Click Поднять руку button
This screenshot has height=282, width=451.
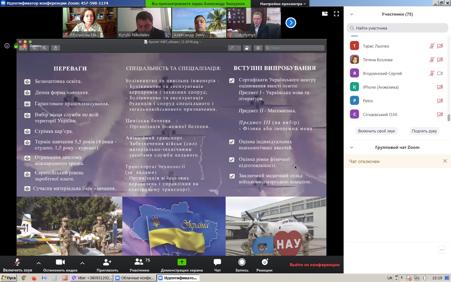pyautogui.click(x=424, y=131)
